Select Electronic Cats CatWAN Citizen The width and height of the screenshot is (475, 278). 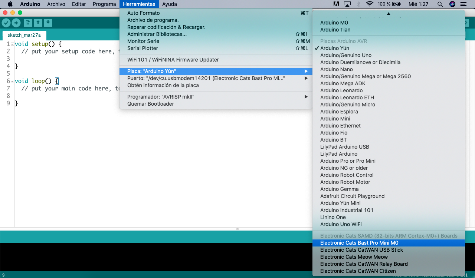pyautogui.click(x=389, y=271)
